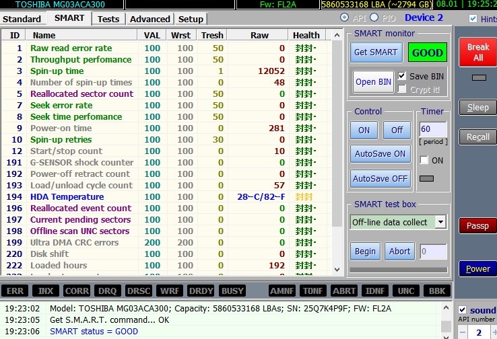Click the VAL column header
The width and height of the screenshot is (497, 339).
pyautogui.click(x=152, y=36)
